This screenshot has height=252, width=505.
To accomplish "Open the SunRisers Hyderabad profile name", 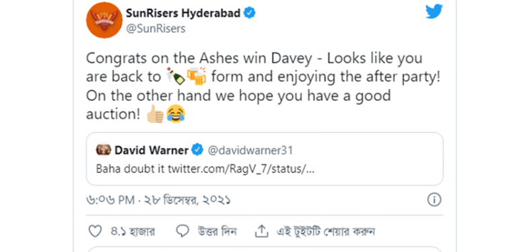I will [183, 13].
